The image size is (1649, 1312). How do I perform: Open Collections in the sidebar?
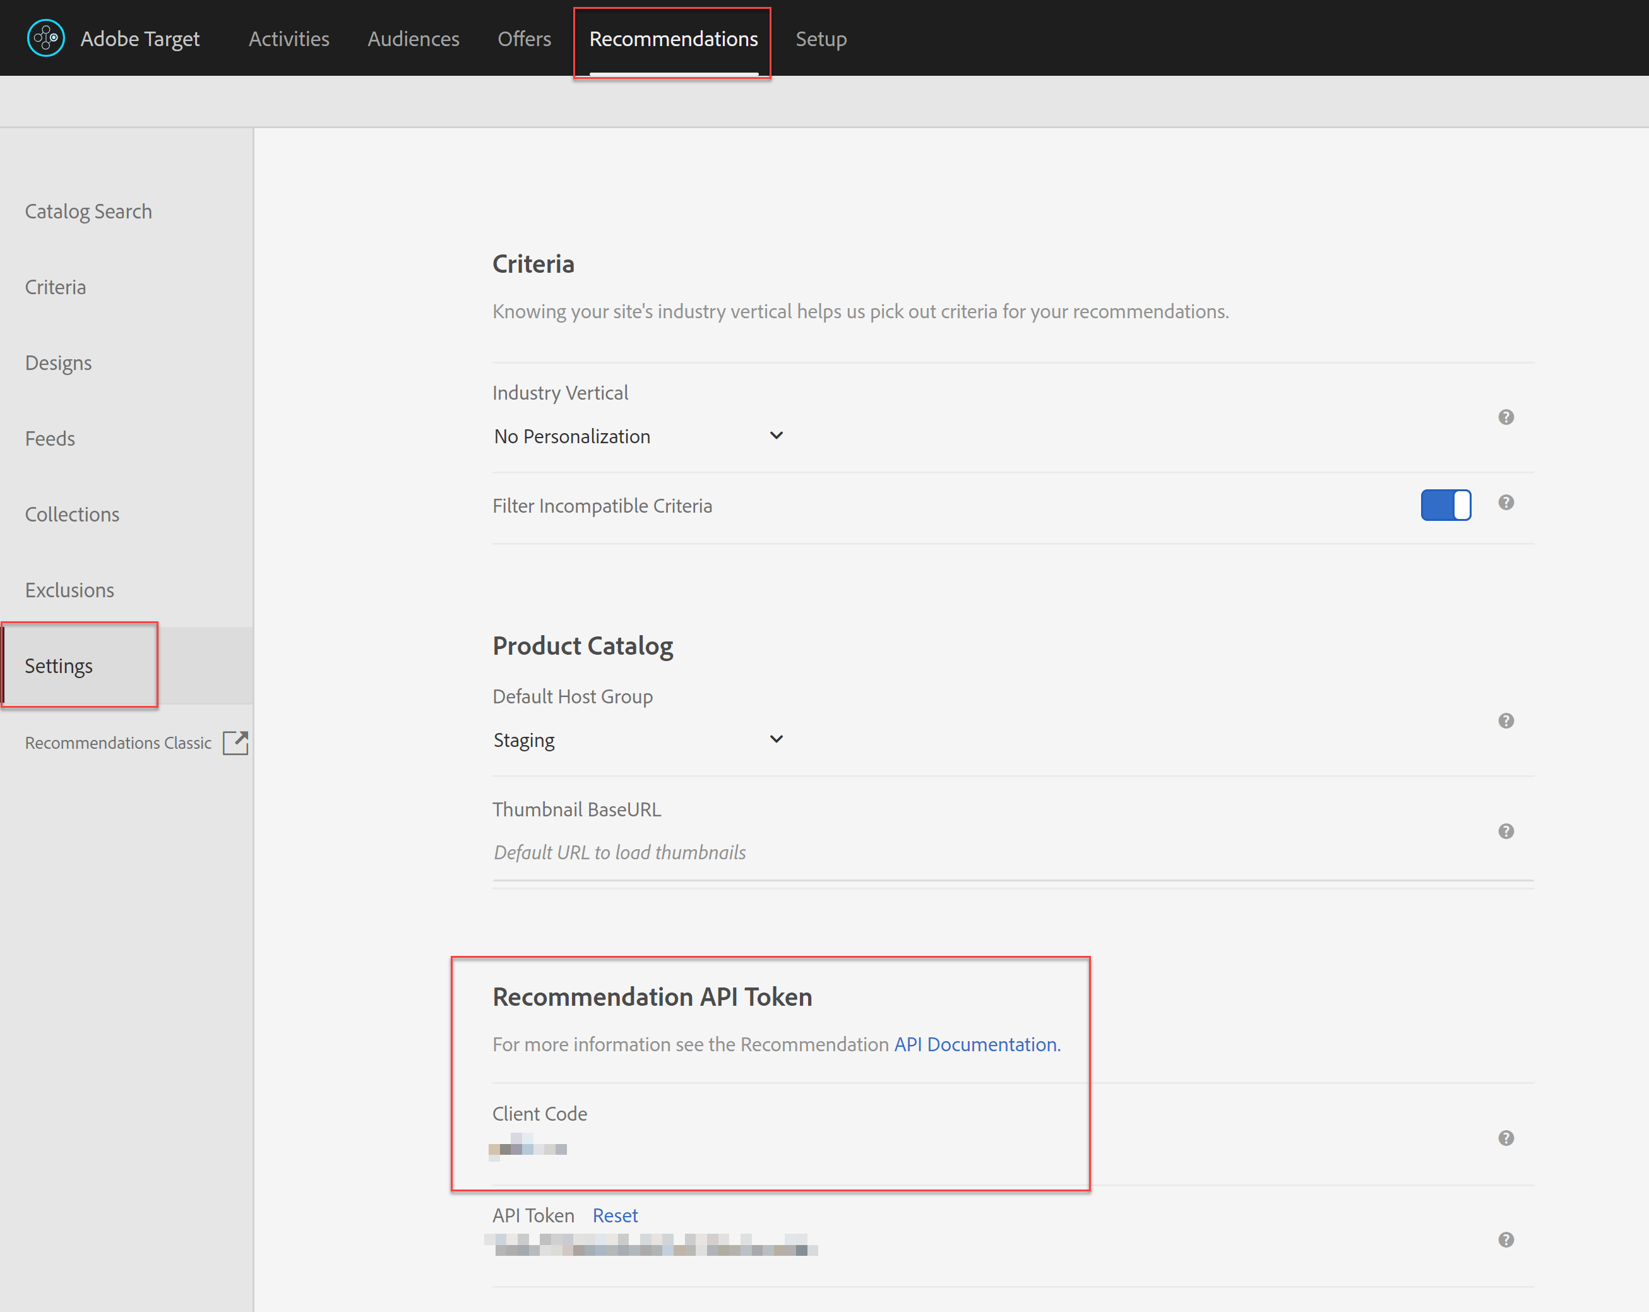click(72, 514)
